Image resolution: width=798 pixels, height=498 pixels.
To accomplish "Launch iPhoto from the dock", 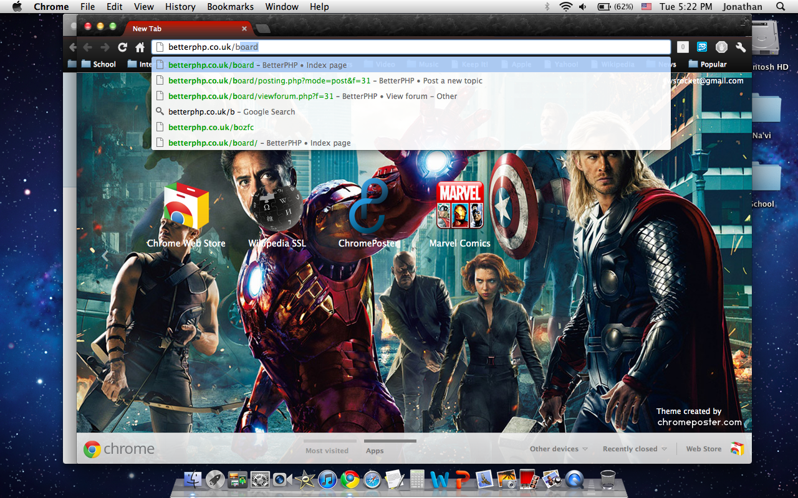I will coord(507,479).
